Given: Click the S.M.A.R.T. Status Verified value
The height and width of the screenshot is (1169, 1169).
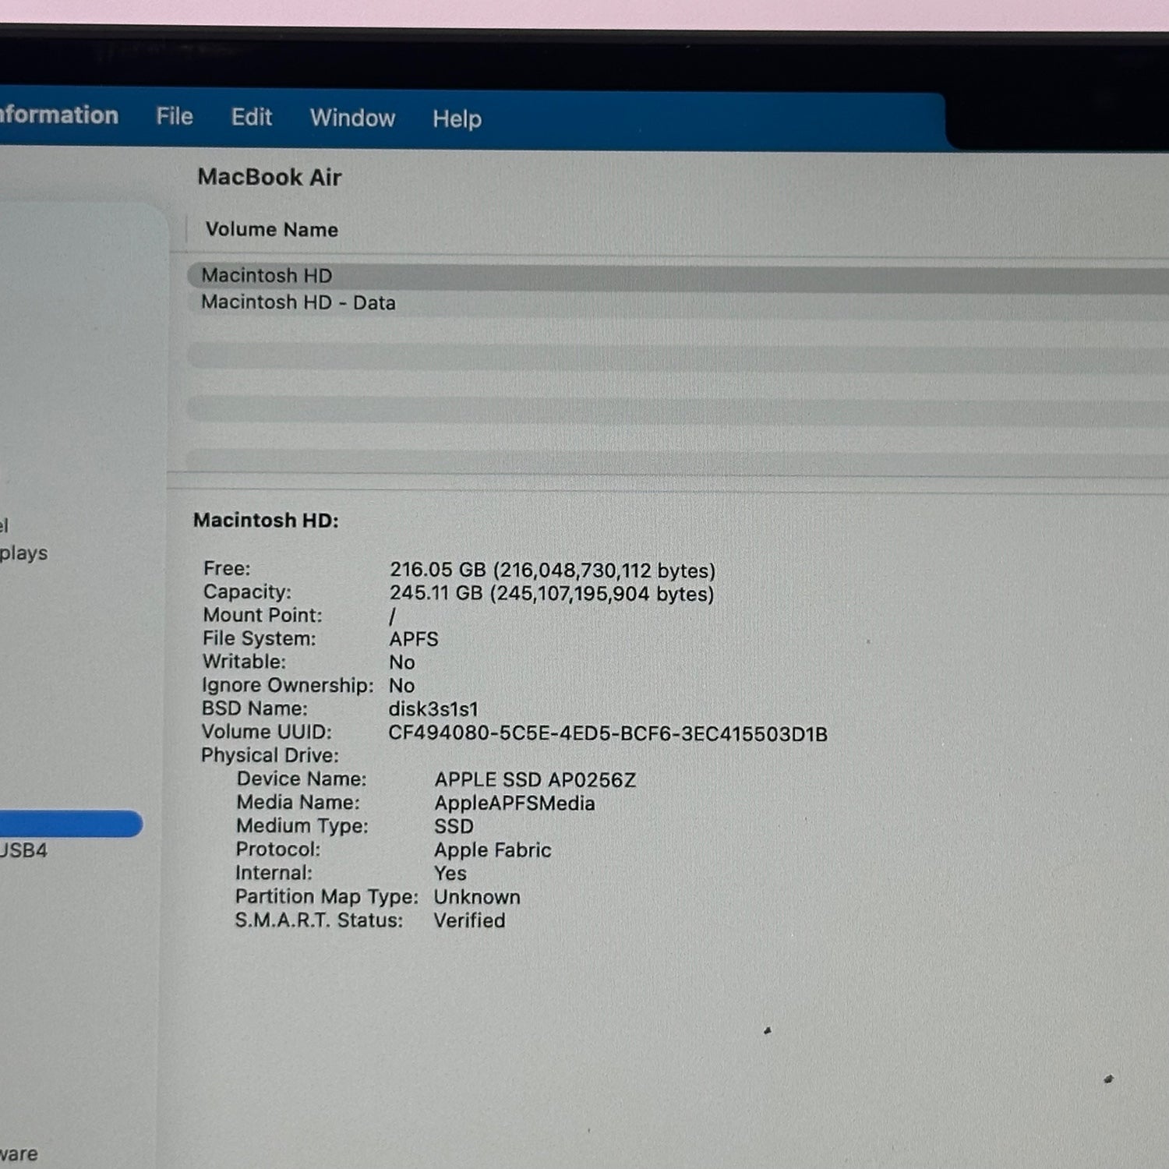Looking at the screenshot, I should [x=469, y=921].
